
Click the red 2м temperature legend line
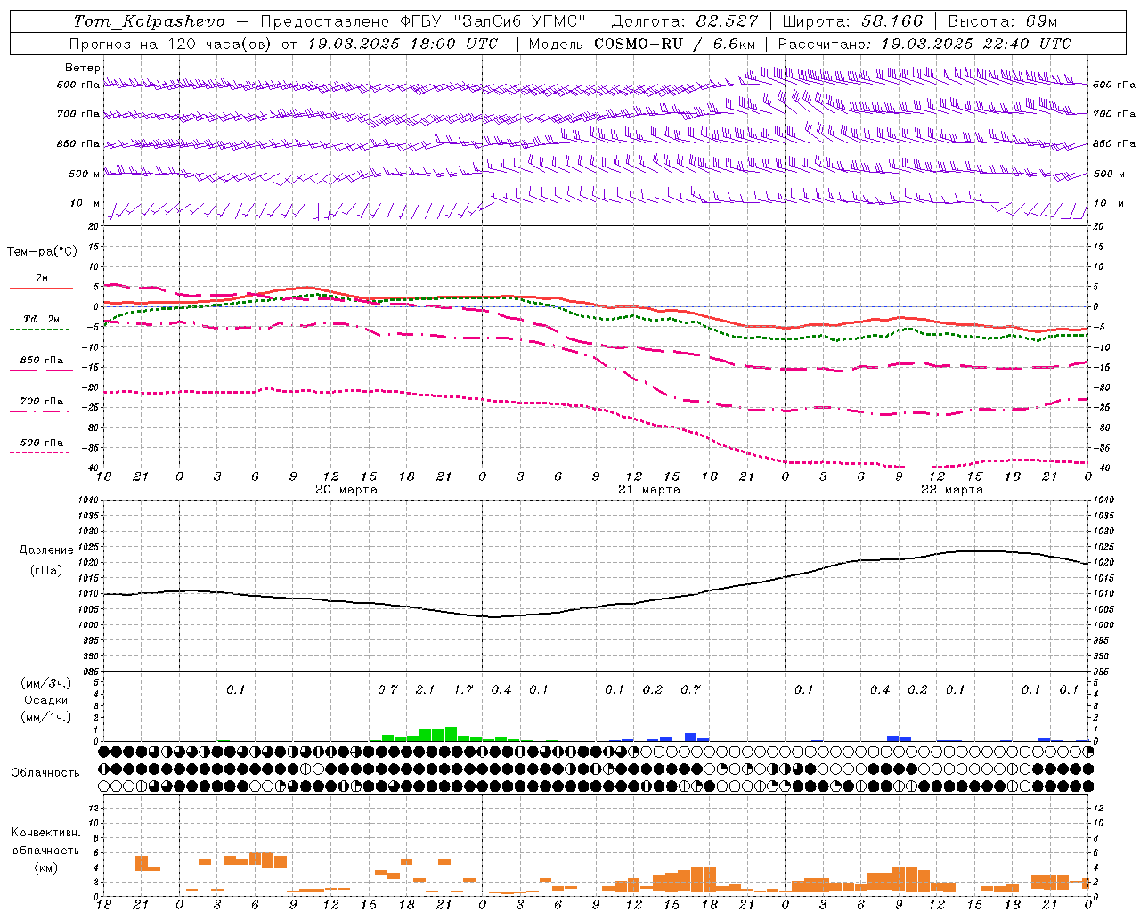[x=41, y=288]
